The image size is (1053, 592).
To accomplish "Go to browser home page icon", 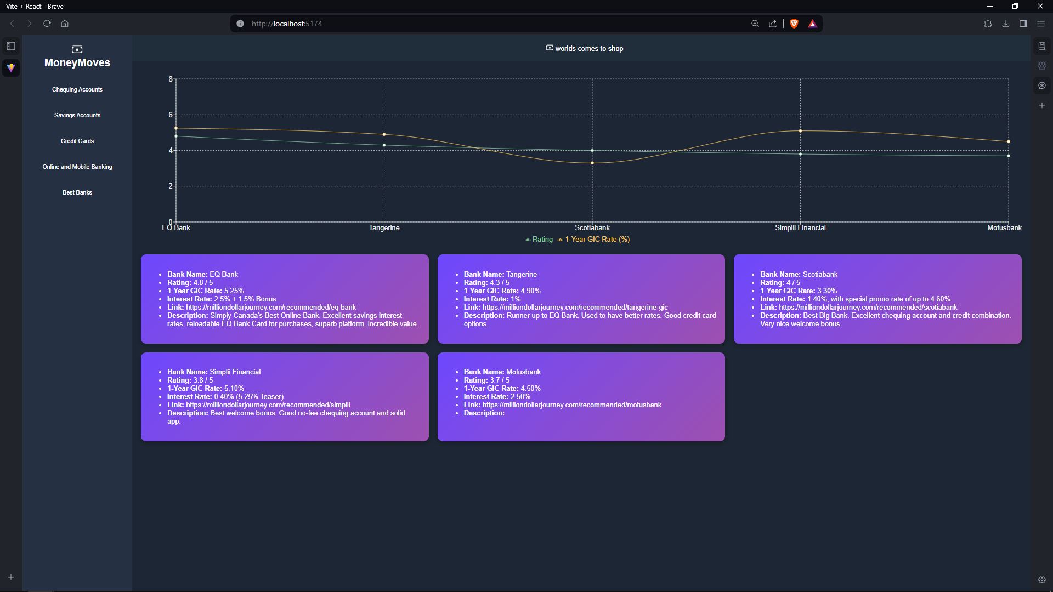I will tap(65, 24).
